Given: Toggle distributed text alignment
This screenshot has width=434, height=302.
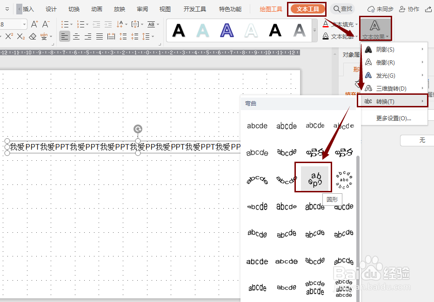Looking at the screenshot, I should (x=111, y=36).
